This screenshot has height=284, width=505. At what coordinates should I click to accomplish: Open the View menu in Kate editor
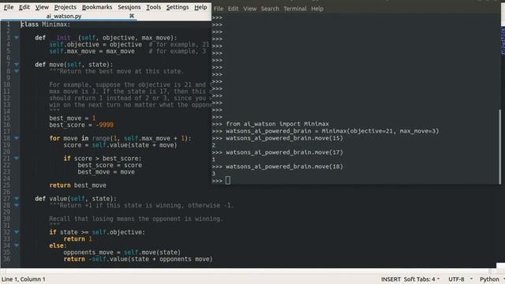42,7
